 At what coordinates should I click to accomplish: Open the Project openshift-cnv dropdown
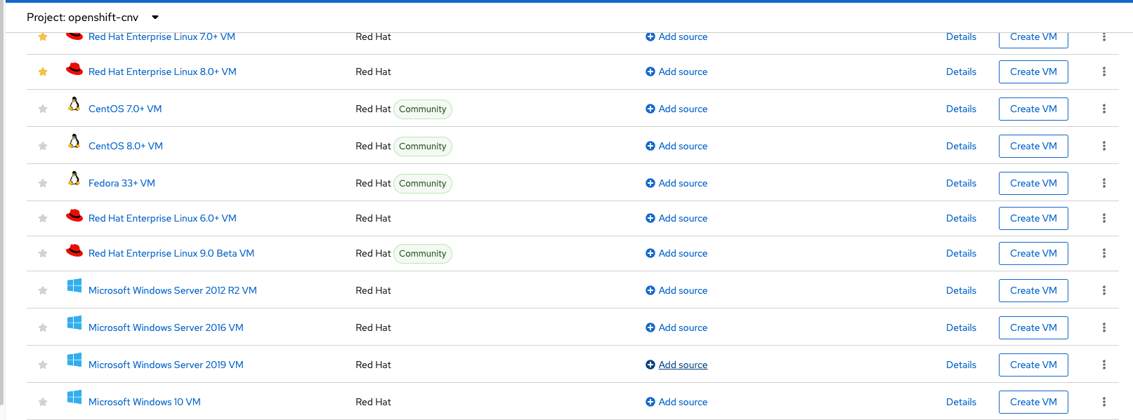(x=93, y=17)
